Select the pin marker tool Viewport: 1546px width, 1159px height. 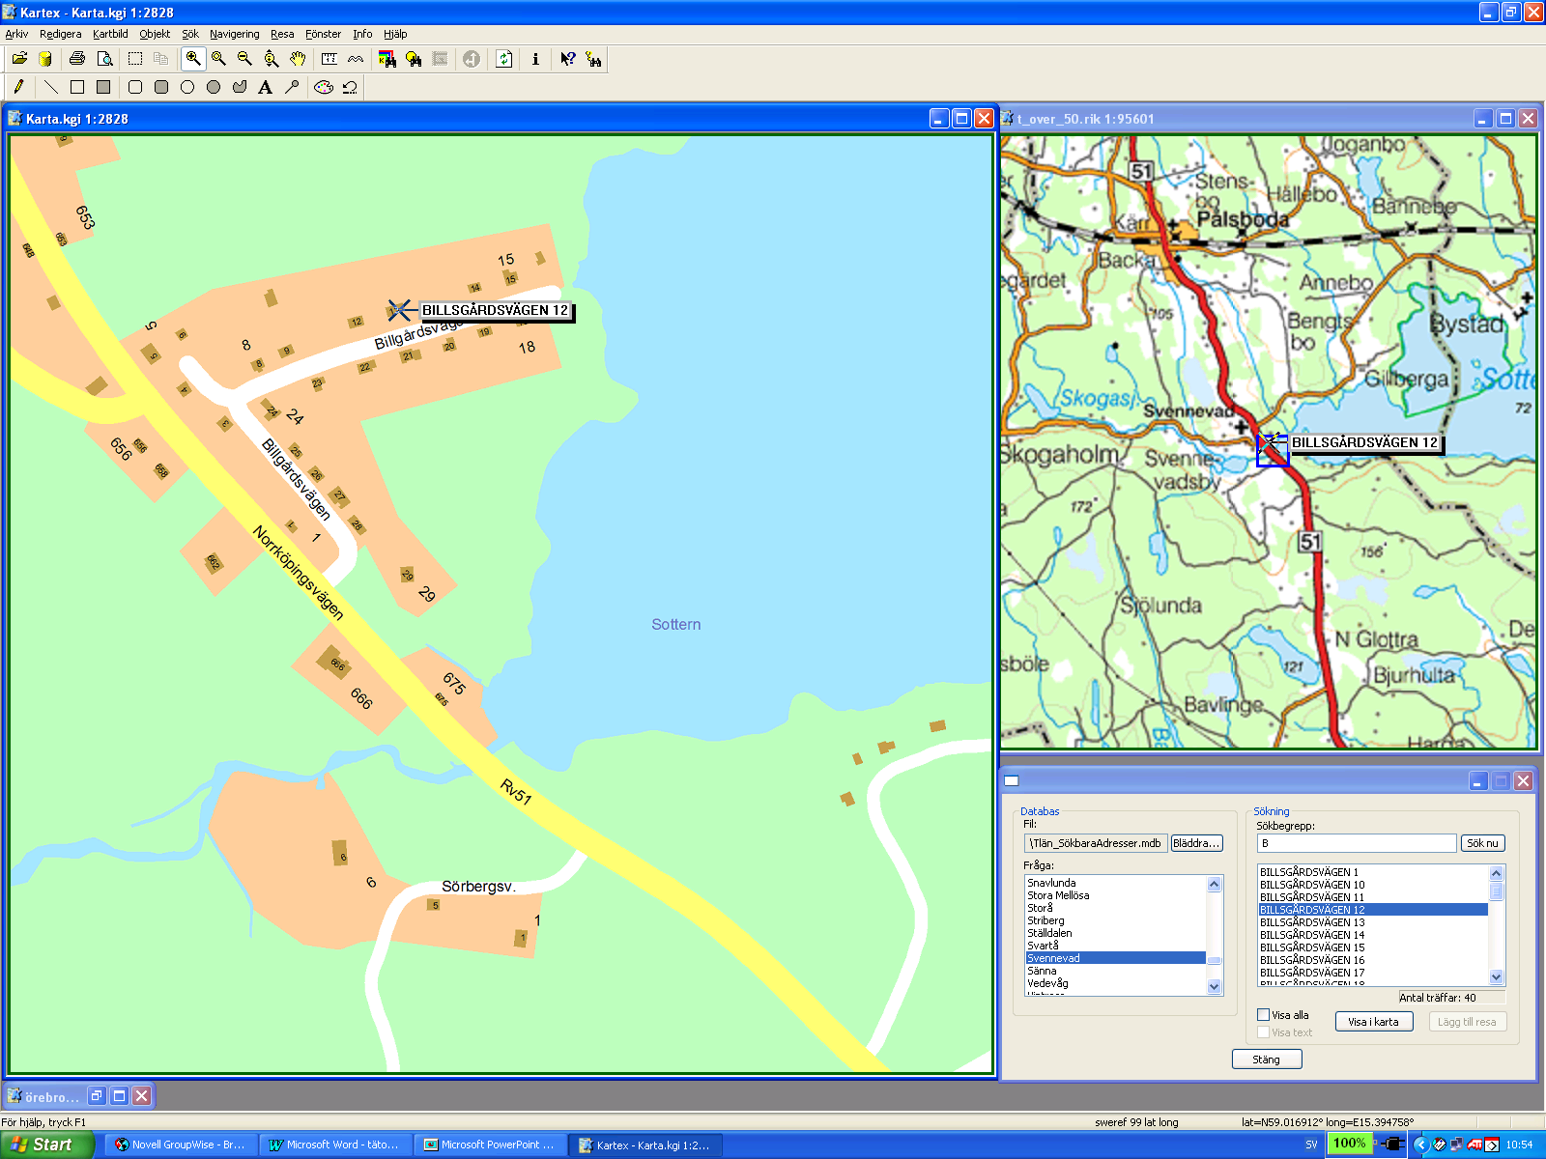[x=291, y=87]
